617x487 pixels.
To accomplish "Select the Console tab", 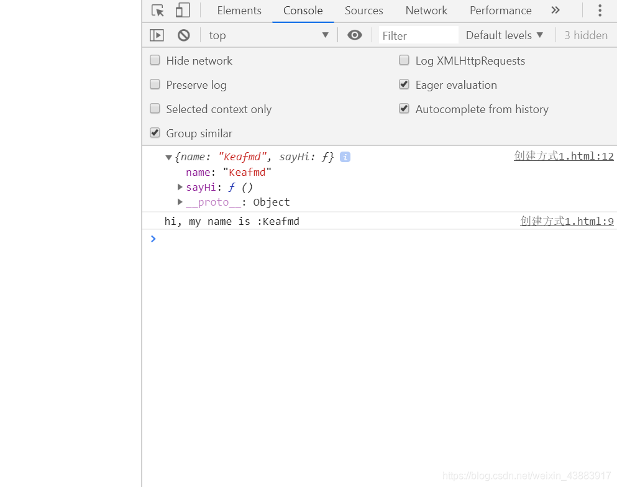I will coord(303,11).
